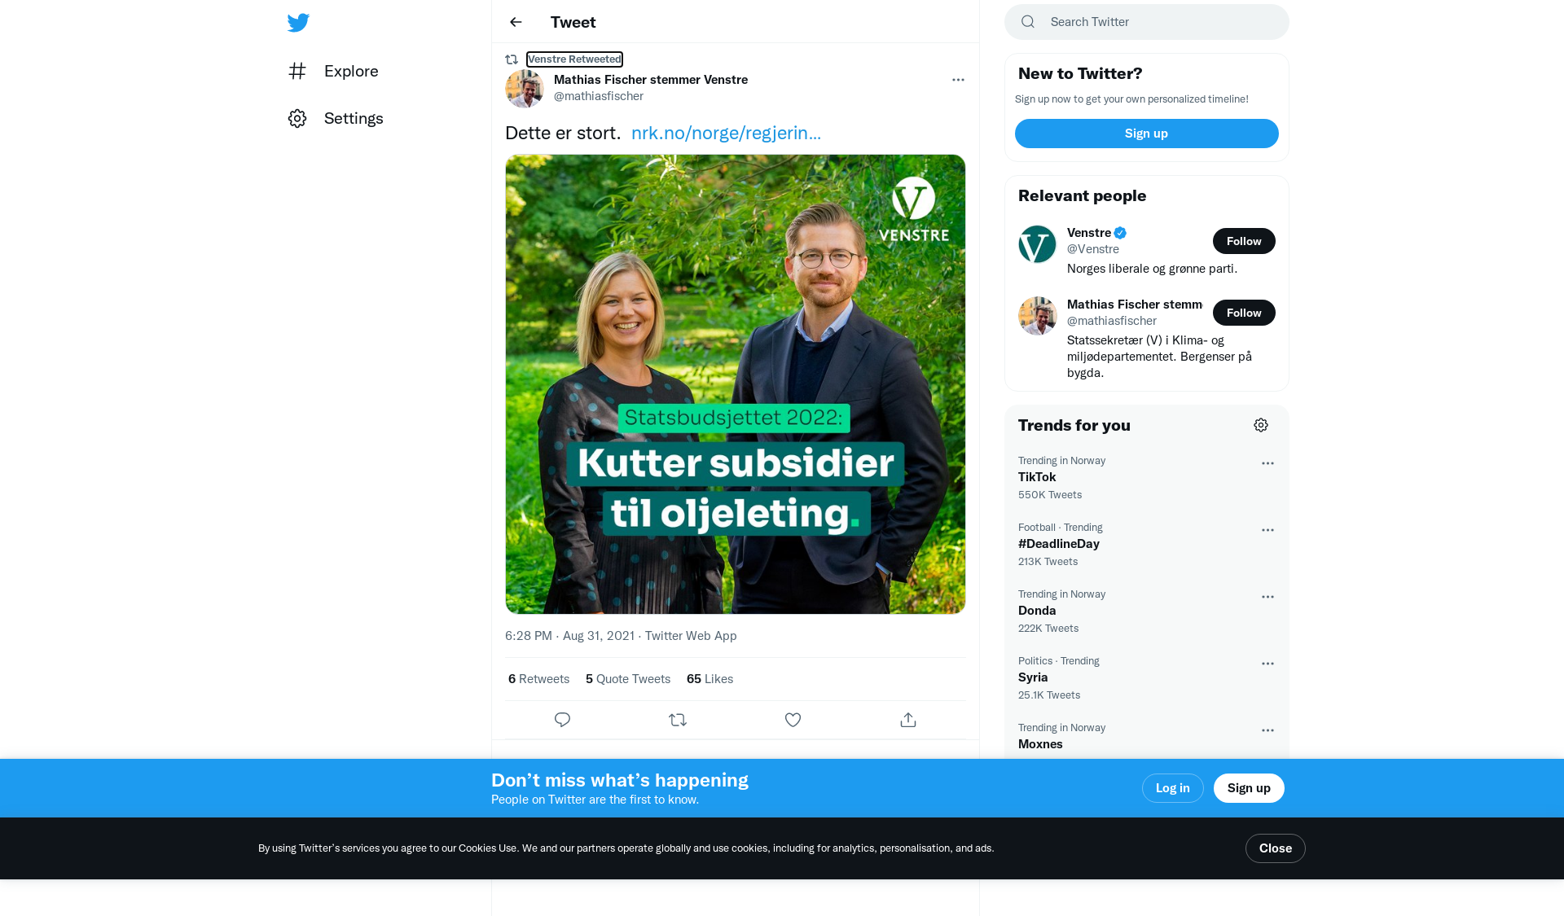Click the Venstre verified badge
Viewport: 1564px width, 916px height.
pyautogui.click(x=1120, y=233)
